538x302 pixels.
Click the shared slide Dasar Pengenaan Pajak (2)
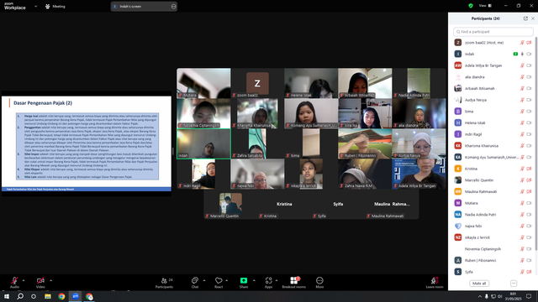click(87, 143)
